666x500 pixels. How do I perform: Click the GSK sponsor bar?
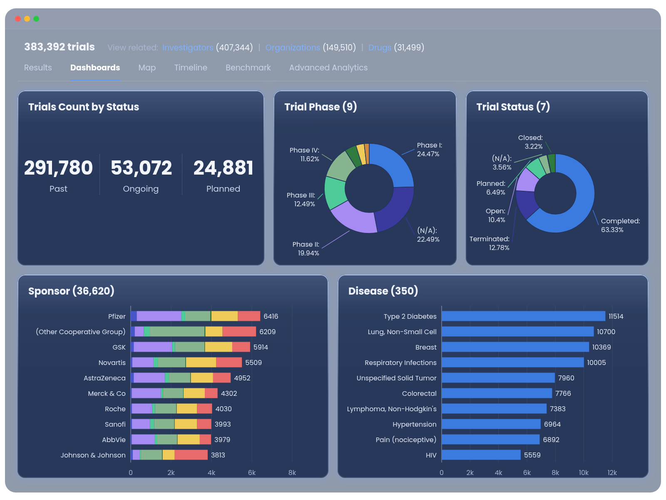(x=190, y=347)
